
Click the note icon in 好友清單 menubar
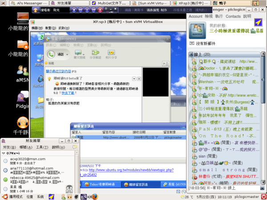(75, 147)
